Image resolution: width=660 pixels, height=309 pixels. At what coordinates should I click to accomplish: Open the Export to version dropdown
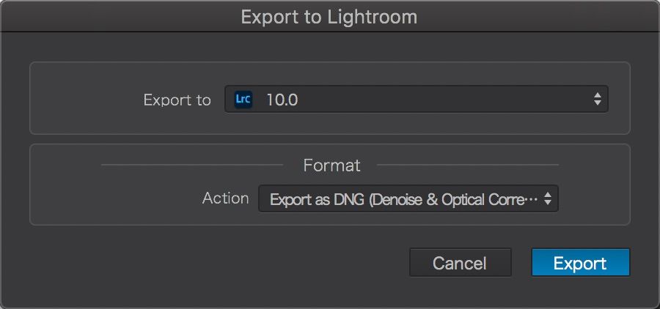[x=416, y=100]
